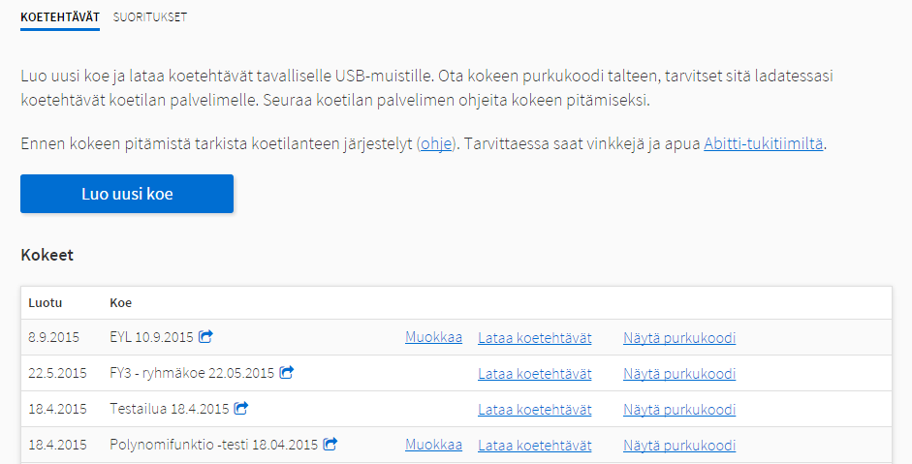Click the created date 22.5.2015
The width and height of the screenshot is (912, 464).
57,373
